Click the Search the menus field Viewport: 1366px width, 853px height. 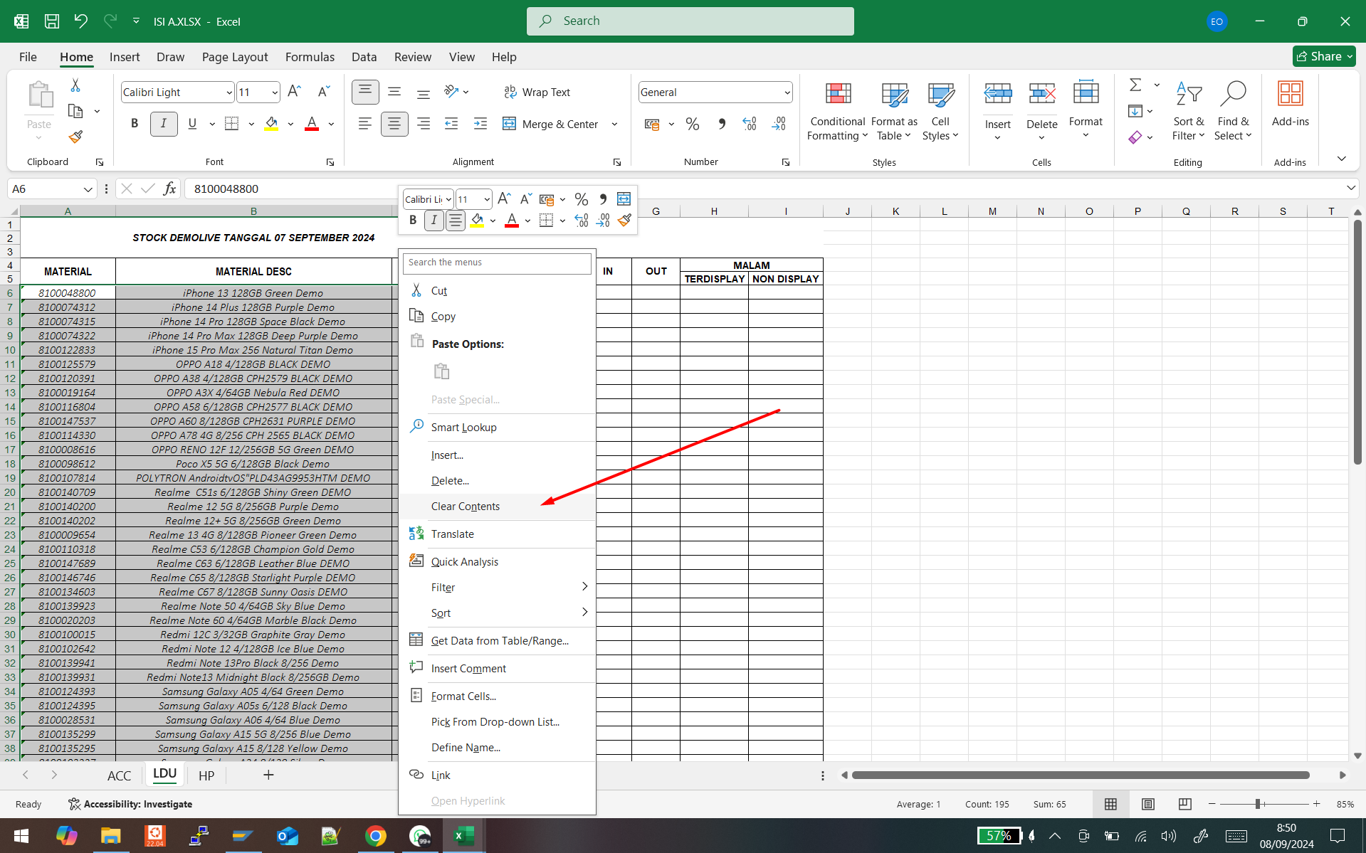tap(497, 263)
